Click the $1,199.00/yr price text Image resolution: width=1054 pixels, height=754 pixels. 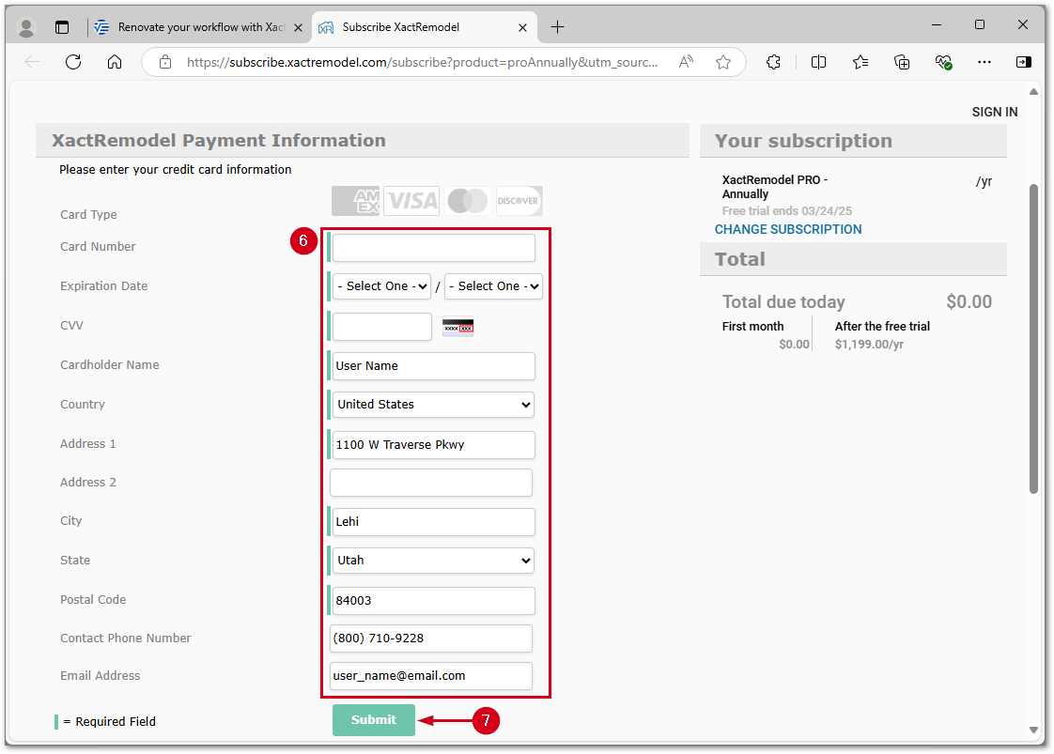coord(869,345)
